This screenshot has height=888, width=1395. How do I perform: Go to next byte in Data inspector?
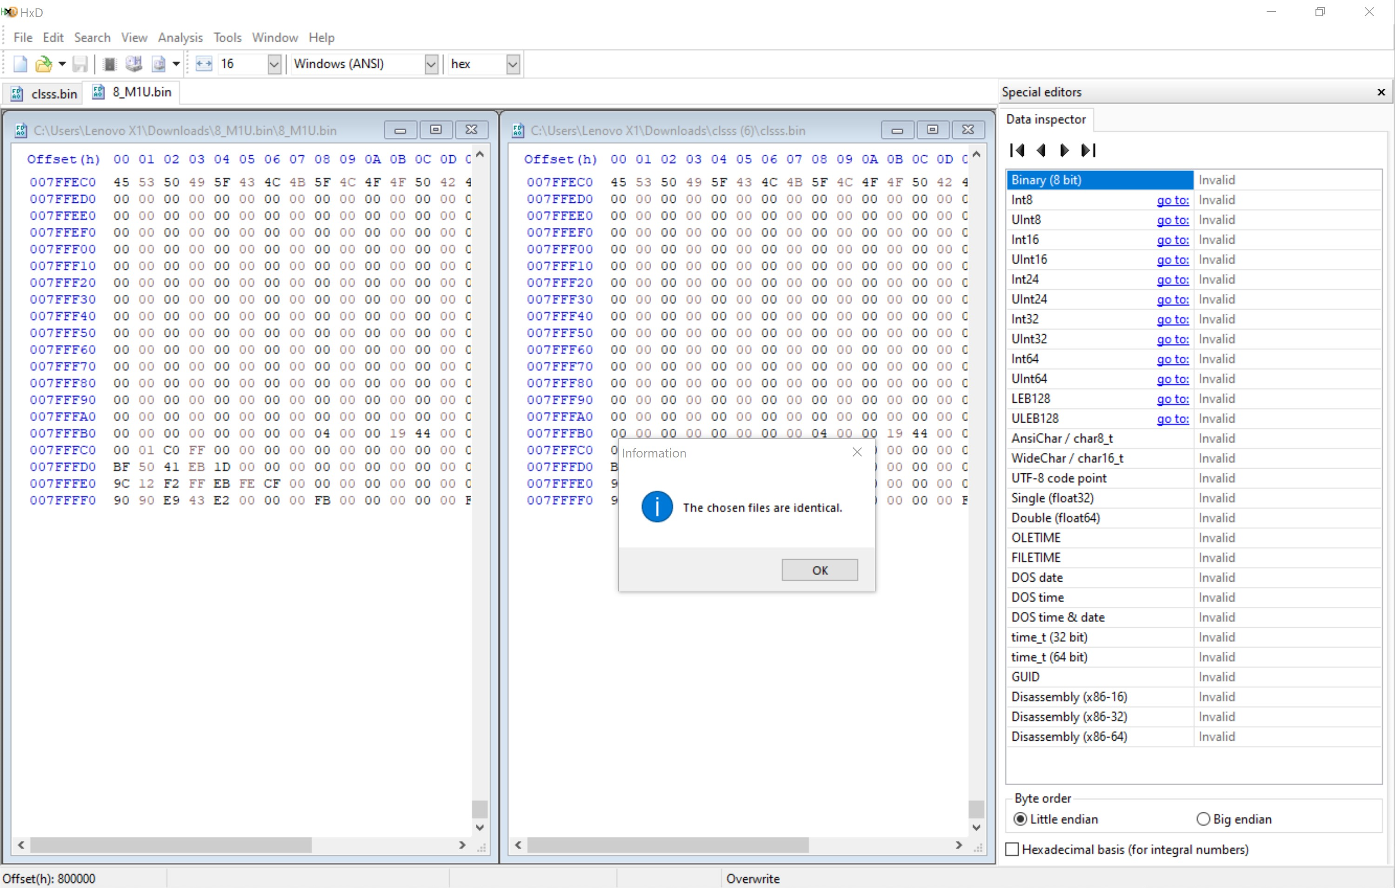click(x=1064, y=151)
